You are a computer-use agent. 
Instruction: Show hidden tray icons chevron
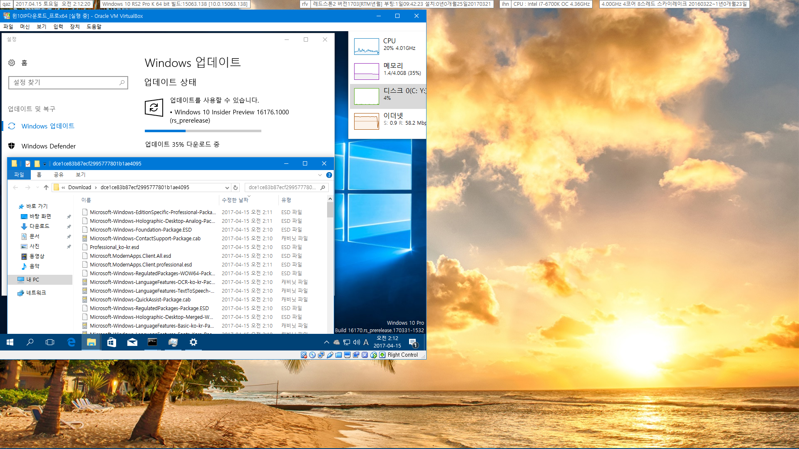coord(327,342)
